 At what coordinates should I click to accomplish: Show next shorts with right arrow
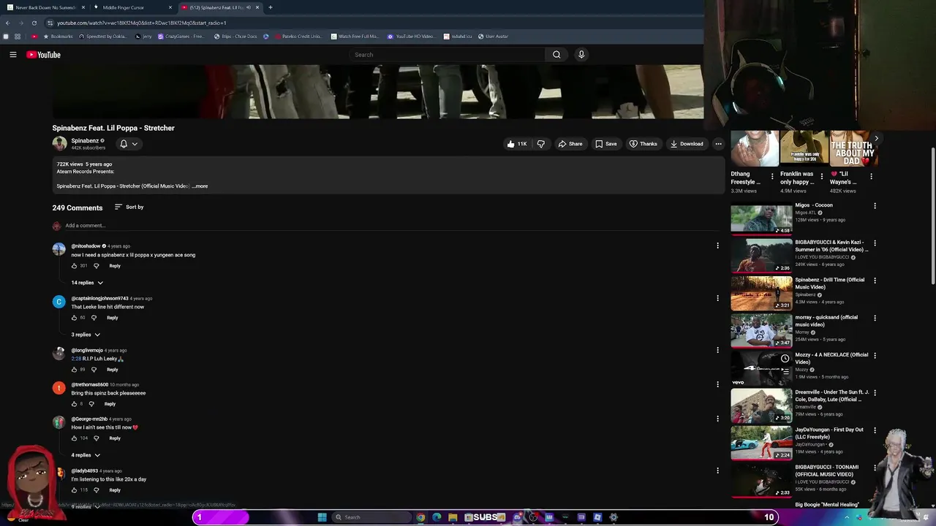[x=876, y=138]
